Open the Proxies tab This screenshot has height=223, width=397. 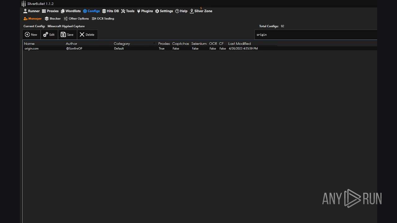click(x=50, y=11)
